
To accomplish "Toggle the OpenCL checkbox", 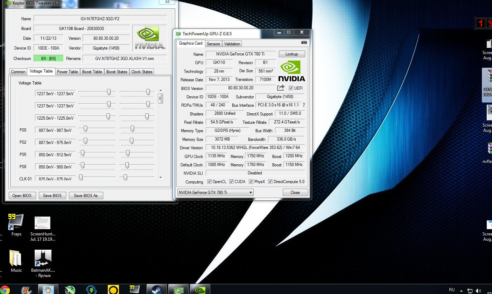I will coord(209,182).
